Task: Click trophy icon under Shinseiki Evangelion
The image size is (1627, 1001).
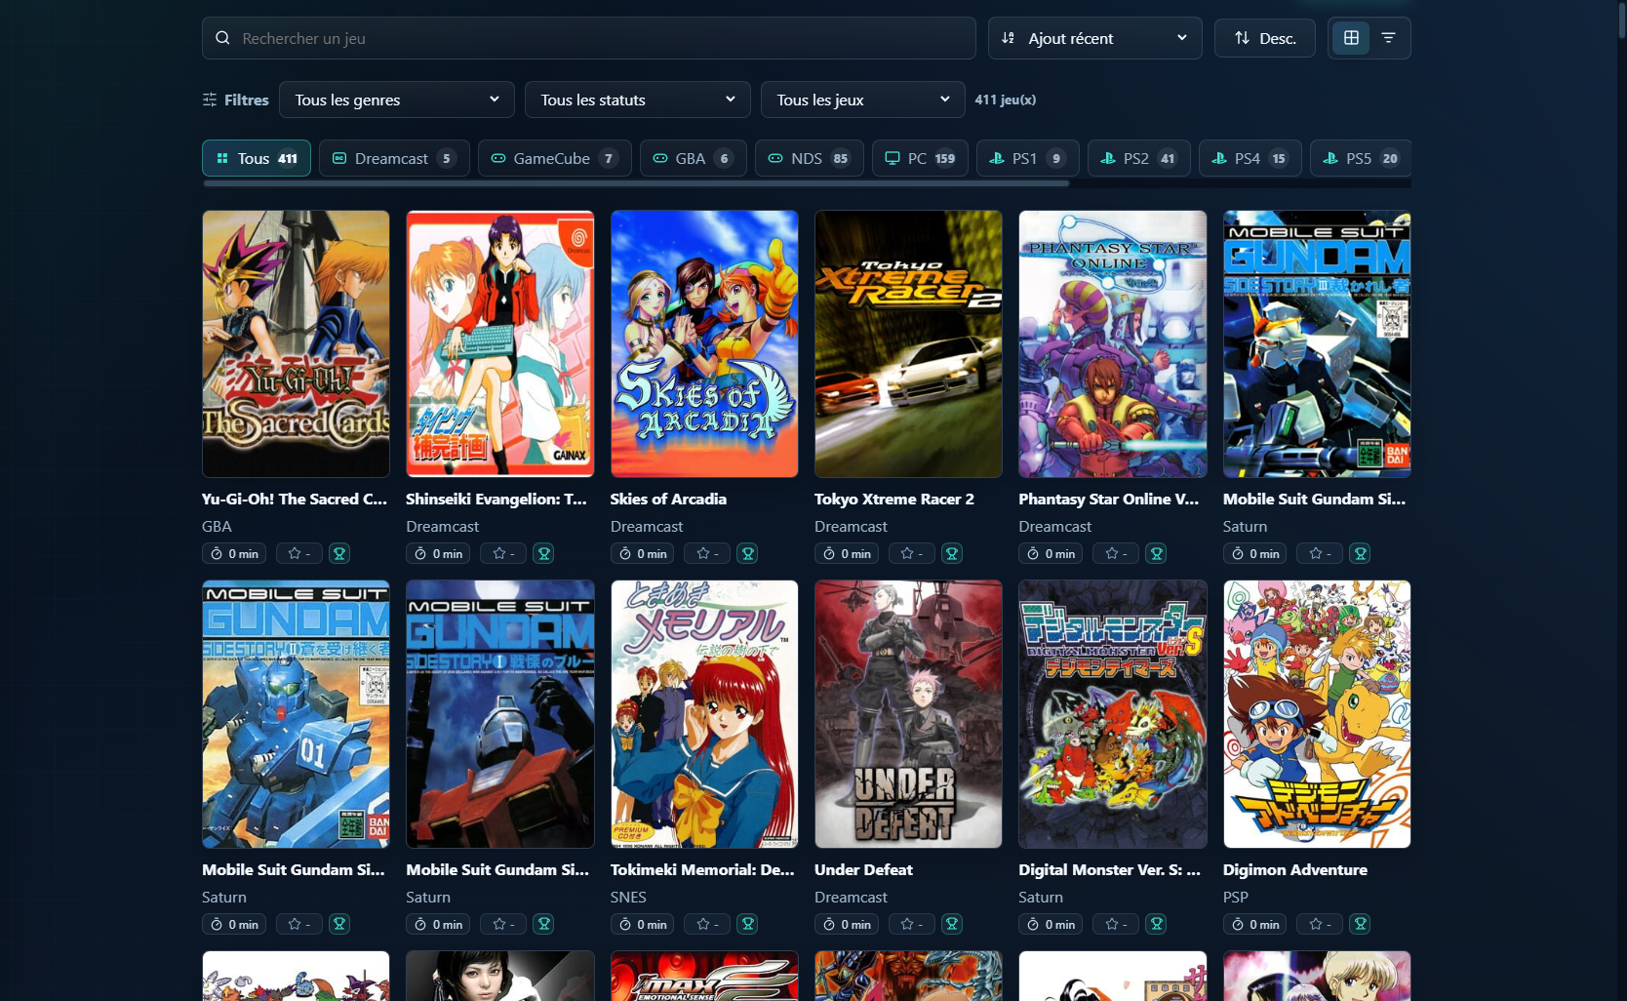Action: click(x=544, y=553)
